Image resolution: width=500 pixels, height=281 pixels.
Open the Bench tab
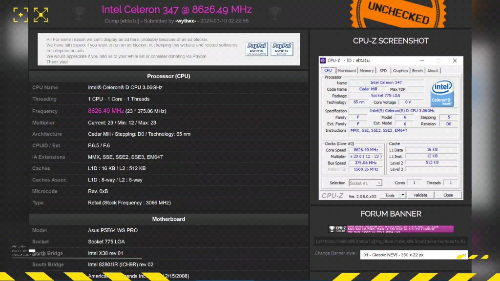point(417,71)
